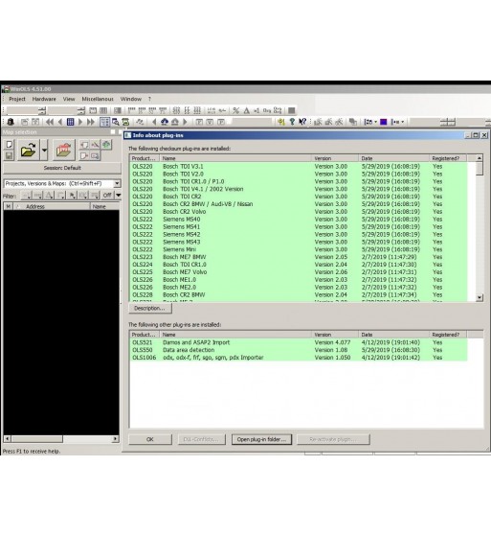Click the x1 toolbar icon

pyautogui.click(x=257, y=110)
